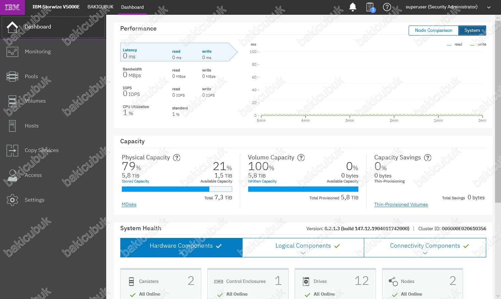Click the BAKICUBUK system name
501x299 pixels.
100,7
